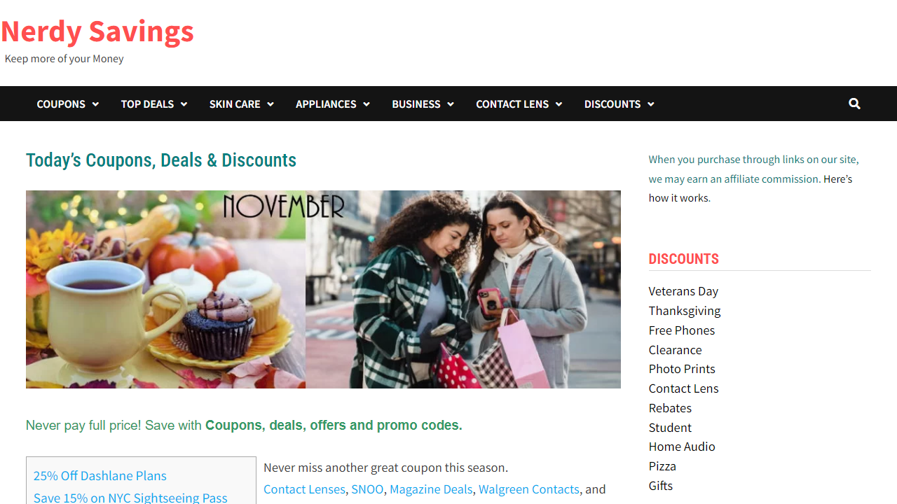Open the Pizza discounts link
The image size is (897, 504).
tap(662, 465)
